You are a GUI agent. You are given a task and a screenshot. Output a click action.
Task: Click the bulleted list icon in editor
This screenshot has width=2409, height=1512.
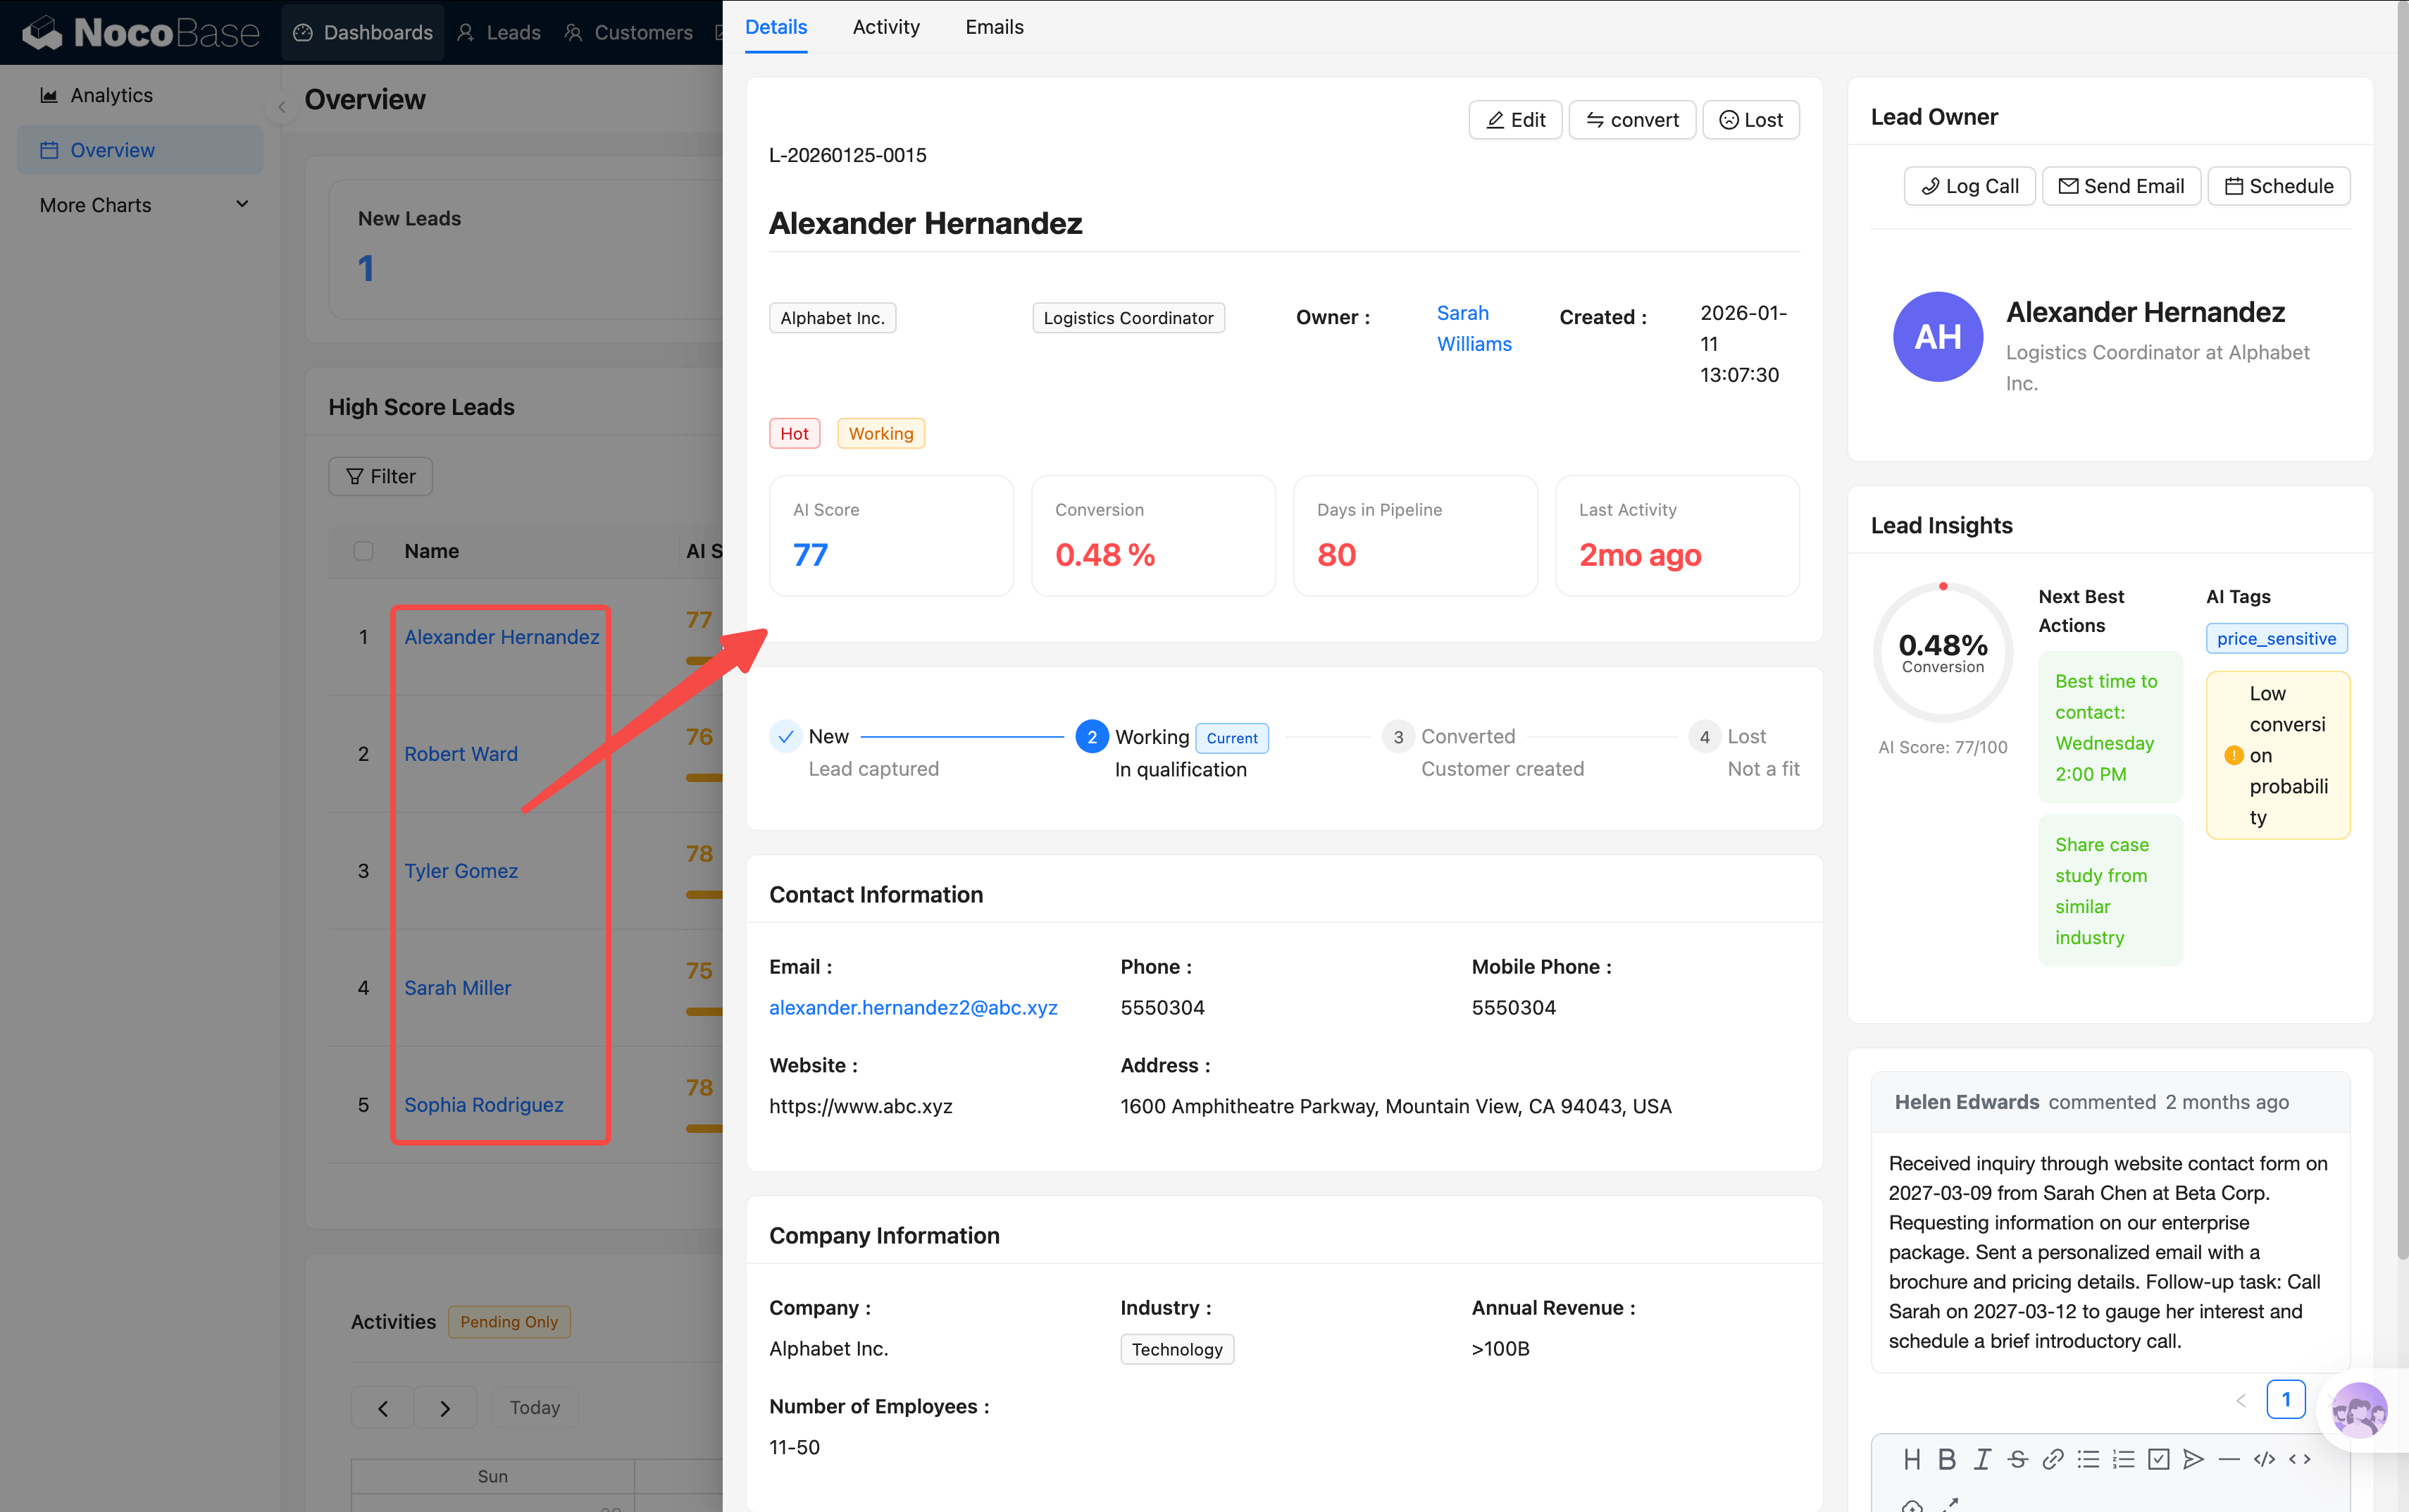[2088, 1459]
